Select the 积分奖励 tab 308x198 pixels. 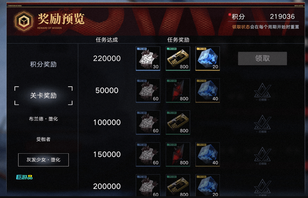pos(44,64)
